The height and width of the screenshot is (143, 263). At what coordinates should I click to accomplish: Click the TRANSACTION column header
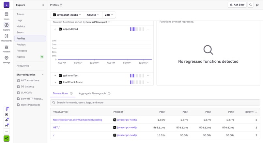[x=61, y=112]
